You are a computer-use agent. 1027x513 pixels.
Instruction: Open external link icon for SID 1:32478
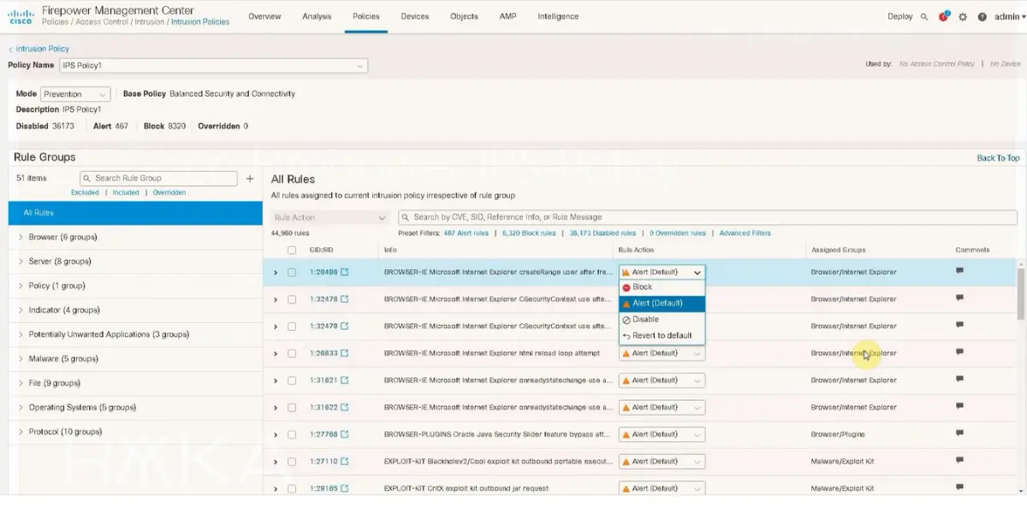(x=345, y=299)
